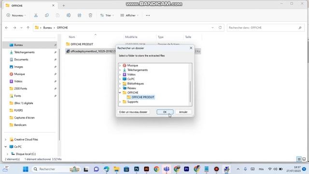Select Vidéos in the folder dialog tree
The height and width of the screenshot is (174, 309).
pyautogui.click(x=131, y=74)
